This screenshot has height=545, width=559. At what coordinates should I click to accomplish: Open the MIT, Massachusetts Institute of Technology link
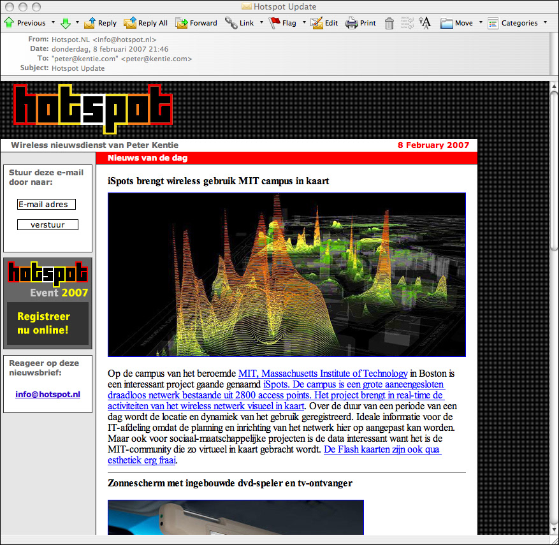click(x=323, y=374)
